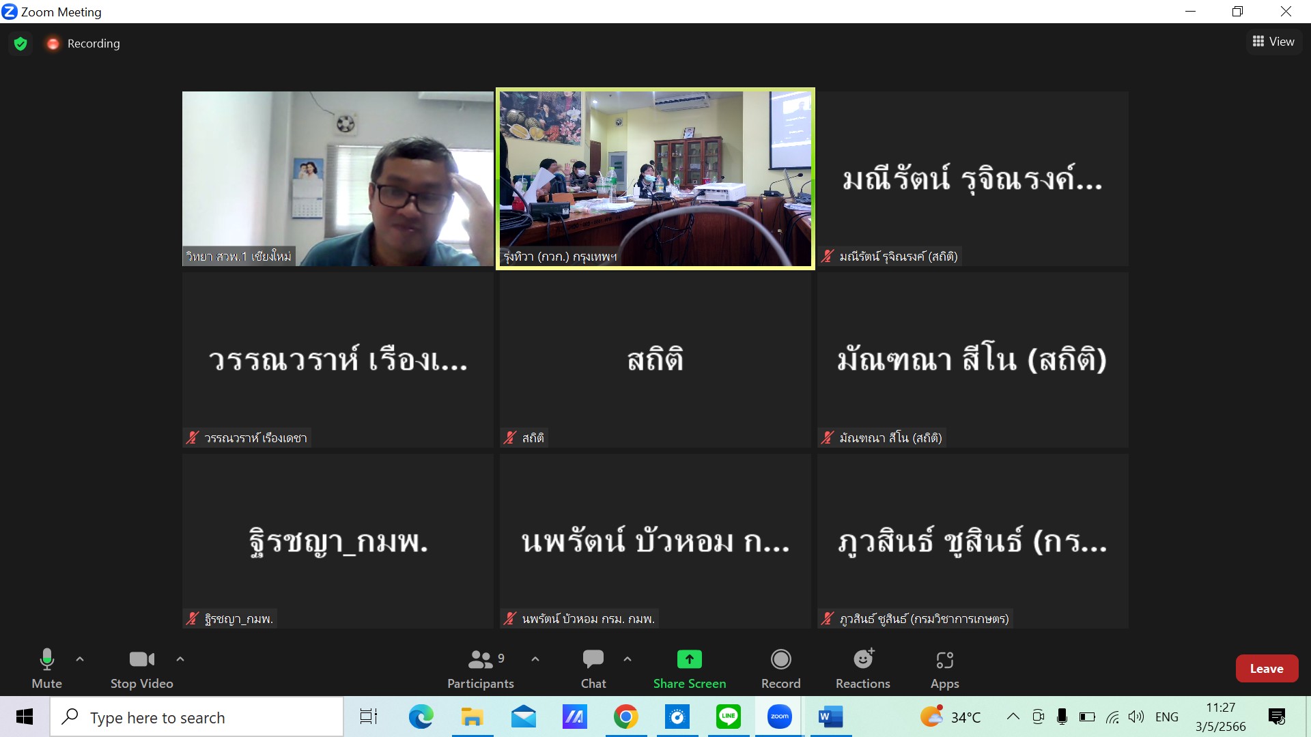Click microphone icon in system tray
This screenshot has width=1311, height=737.
click(x=1062, y=717)
